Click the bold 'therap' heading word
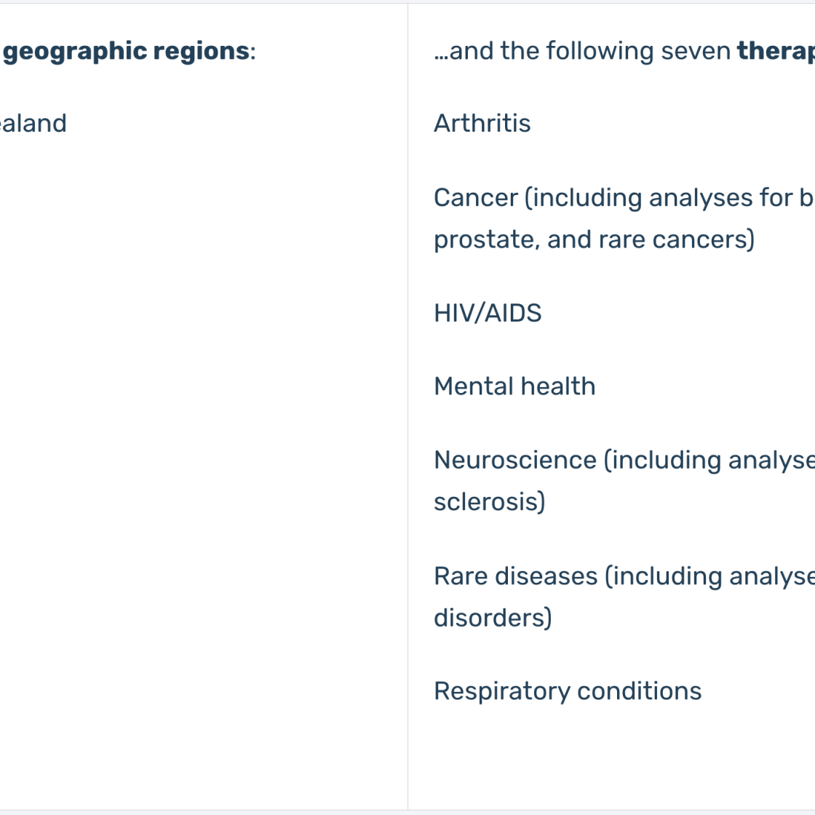 pyautogui.click(x=776, y=52)
